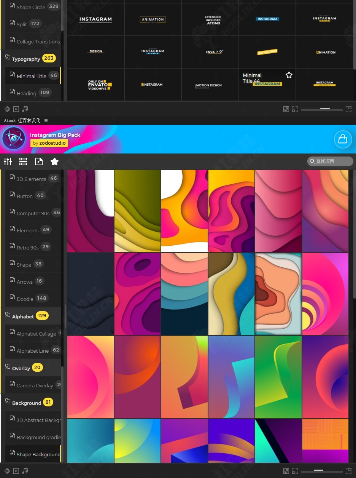The height and width of the screenshot is (478, 356).
Task: Click the play-file preview icon in toolbar
Action: [39, 161]
